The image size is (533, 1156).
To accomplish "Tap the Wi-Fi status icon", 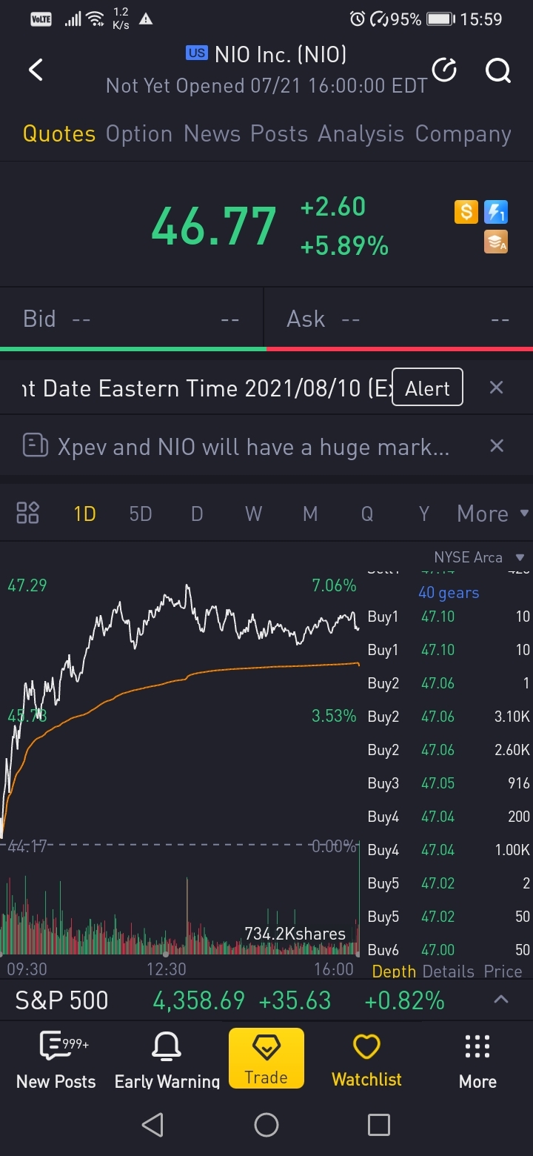I will coord(95,19).
